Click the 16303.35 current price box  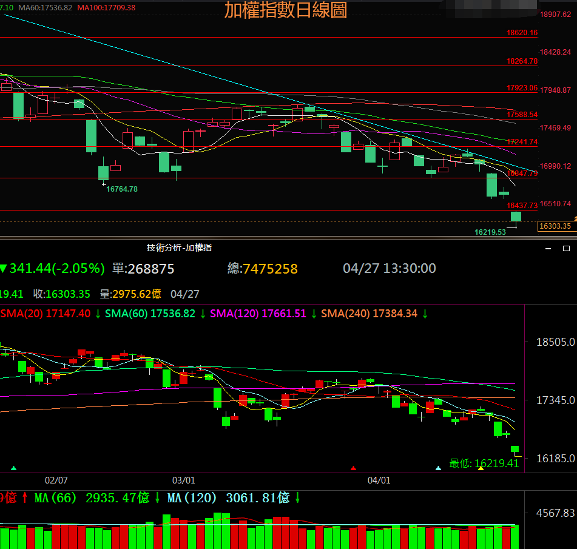click(555, 226)
